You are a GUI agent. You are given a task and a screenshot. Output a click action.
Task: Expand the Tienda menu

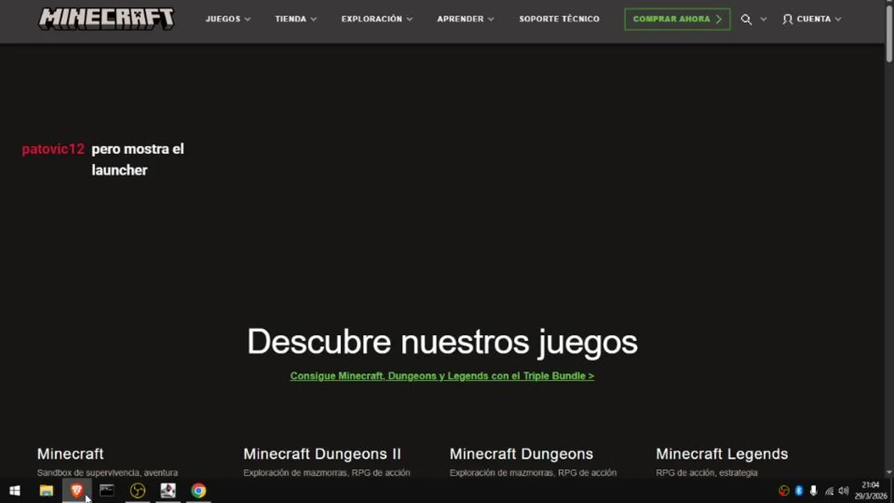(295, 19)
